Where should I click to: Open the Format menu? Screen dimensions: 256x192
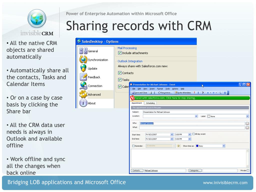(160, 89)
